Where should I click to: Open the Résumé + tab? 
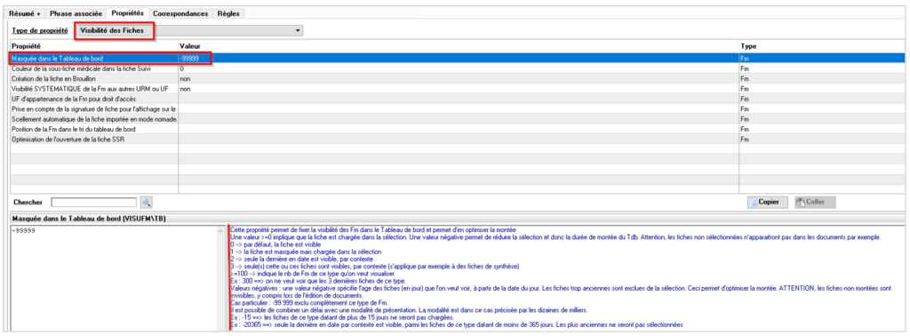(24, 12)
